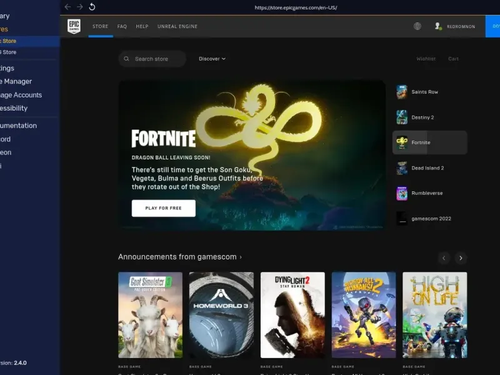Click the browser back arrow
500x375 pixels.
click(67, 7)
